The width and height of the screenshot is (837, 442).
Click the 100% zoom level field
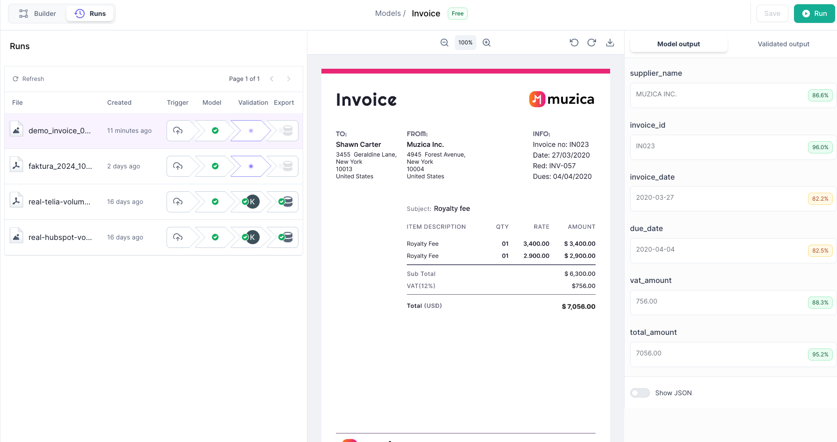tap(466, 43)
